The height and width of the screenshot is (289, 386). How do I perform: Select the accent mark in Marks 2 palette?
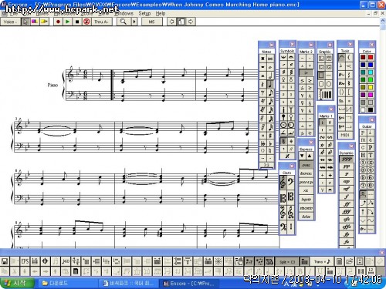(x=306, y=73)
